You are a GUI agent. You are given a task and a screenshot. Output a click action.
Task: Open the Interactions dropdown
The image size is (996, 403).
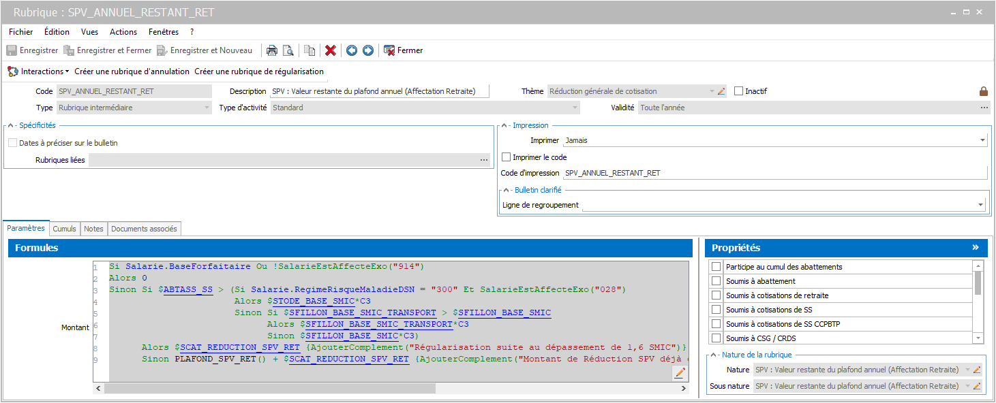39,71
